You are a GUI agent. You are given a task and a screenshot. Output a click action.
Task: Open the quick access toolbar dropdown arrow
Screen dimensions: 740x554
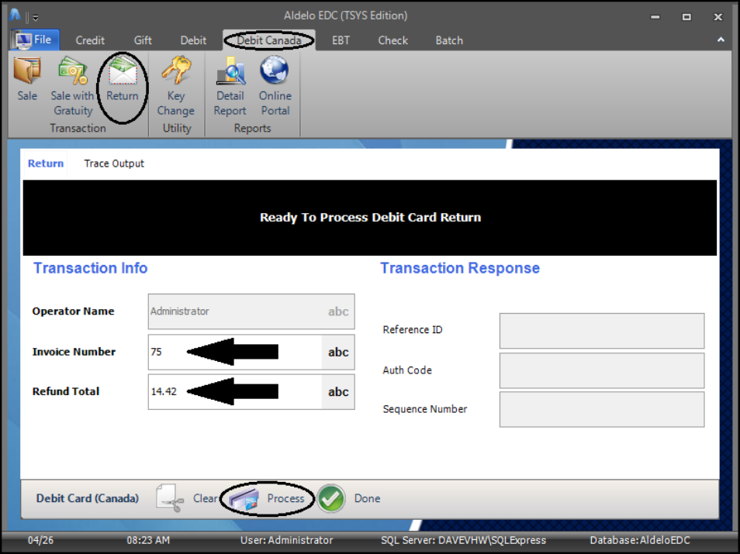(36, 18)
